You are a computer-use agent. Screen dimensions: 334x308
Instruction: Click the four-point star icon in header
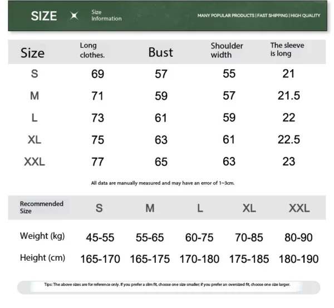pyautogui.click(x=74, y=16)
